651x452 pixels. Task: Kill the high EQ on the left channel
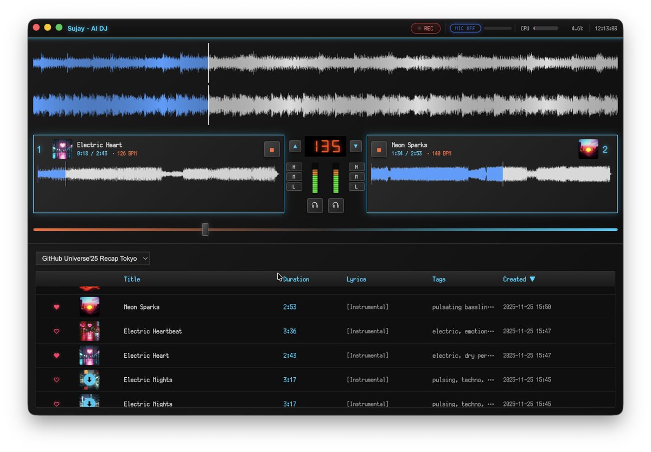tap(294, 166)
